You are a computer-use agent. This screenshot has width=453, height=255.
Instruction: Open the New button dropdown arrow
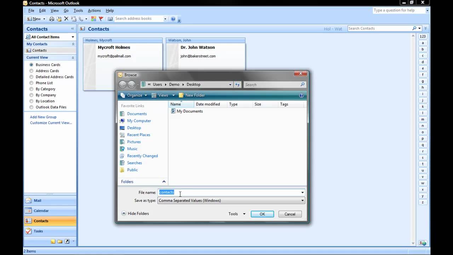pos(44,19)
